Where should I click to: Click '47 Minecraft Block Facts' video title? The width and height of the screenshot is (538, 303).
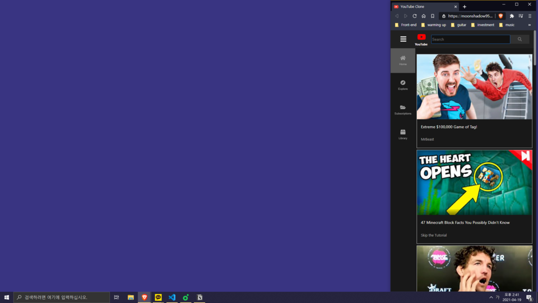click(x=465, y=223)
